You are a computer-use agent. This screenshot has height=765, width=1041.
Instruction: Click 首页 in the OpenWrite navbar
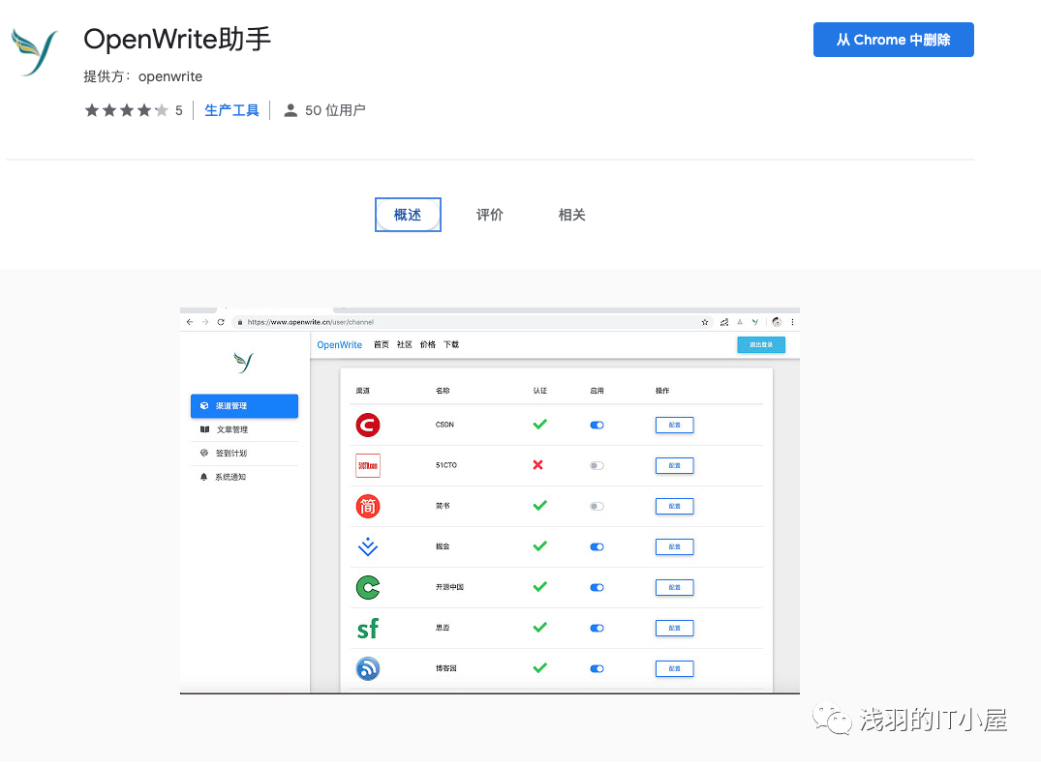click(x=382, y=344)
